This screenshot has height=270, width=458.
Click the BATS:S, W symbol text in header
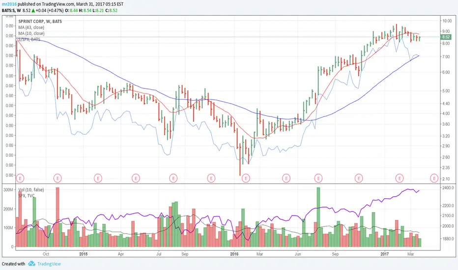pyautogui.click(x=11, y=10)
